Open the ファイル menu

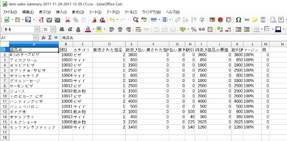pyautogui.click(x=10, y=12)
